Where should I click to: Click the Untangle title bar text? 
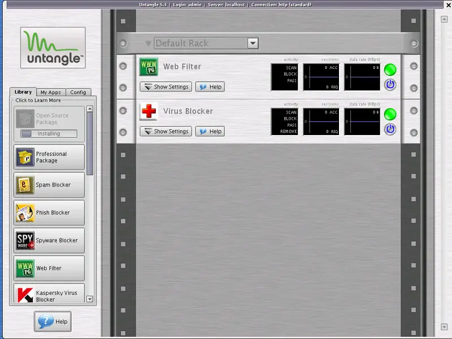point(225,5)
